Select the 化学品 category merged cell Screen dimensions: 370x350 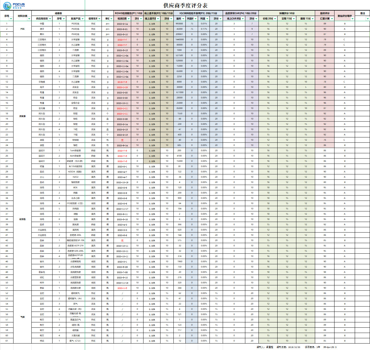23,219
